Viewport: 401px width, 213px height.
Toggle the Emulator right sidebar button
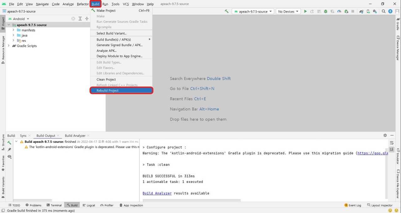(x=398, y=157)
